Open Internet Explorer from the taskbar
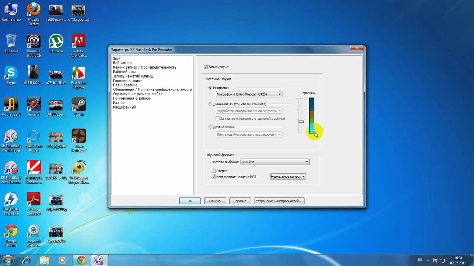474x266 pixels. (x=26, y=260)
